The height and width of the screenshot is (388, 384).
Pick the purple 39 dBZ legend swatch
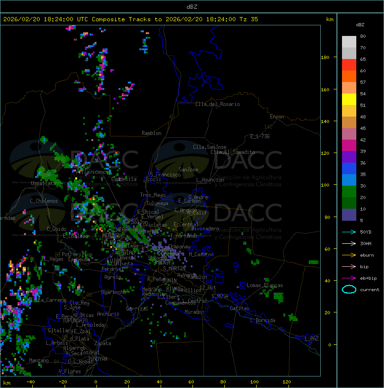pos(349,157)
